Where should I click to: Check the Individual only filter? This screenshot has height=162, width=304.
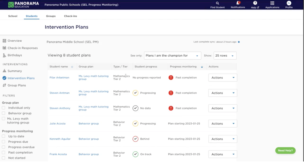pyautogui.click(x=3, y=108)
